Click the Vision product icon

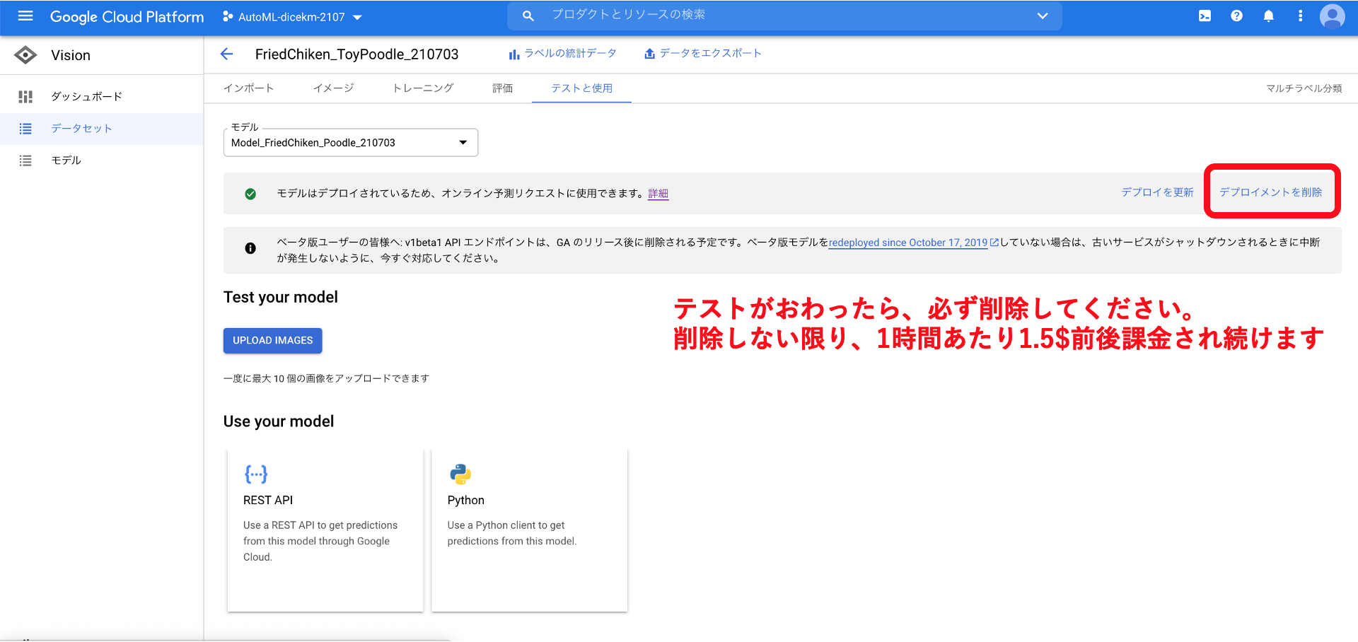25,55
